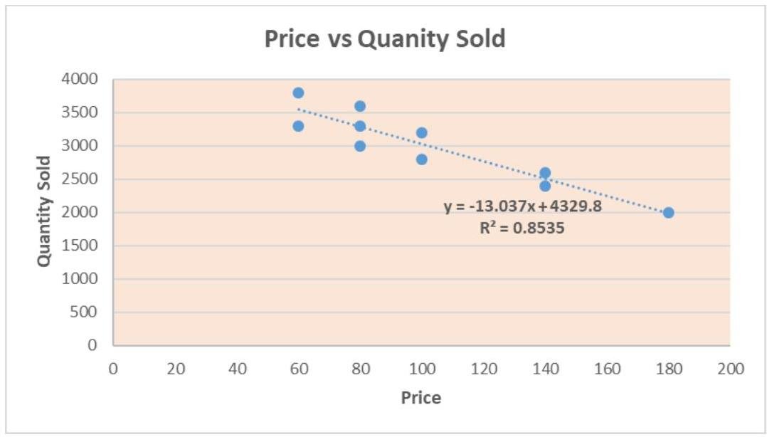767x437 pixels.
Task: Select the 120 label on the horizontal axis
Action: [x=484, y=369]
